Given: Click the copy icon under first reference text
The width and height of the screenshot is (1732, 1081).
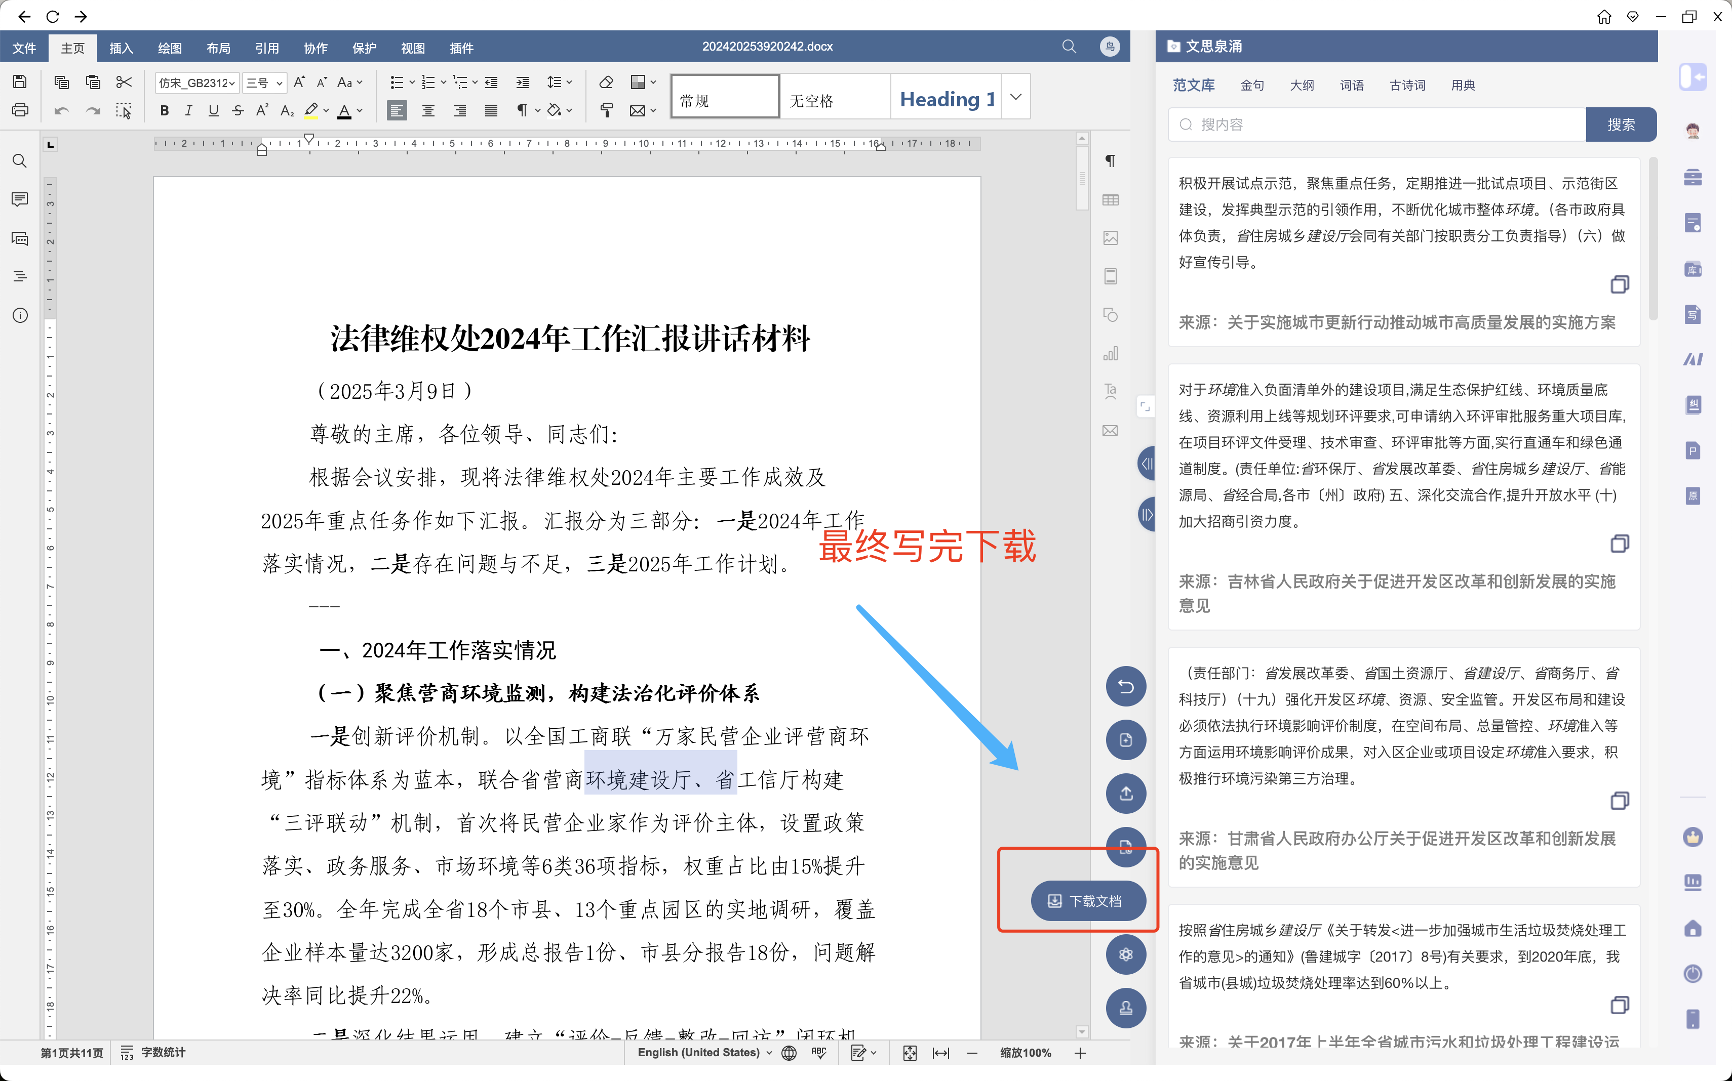Looking at the screenshot, I should pyautogui.click(x=1619, y=284).
